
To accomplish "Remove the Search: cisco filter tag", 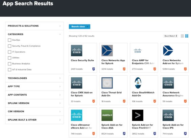I will (x=88, y=27).
